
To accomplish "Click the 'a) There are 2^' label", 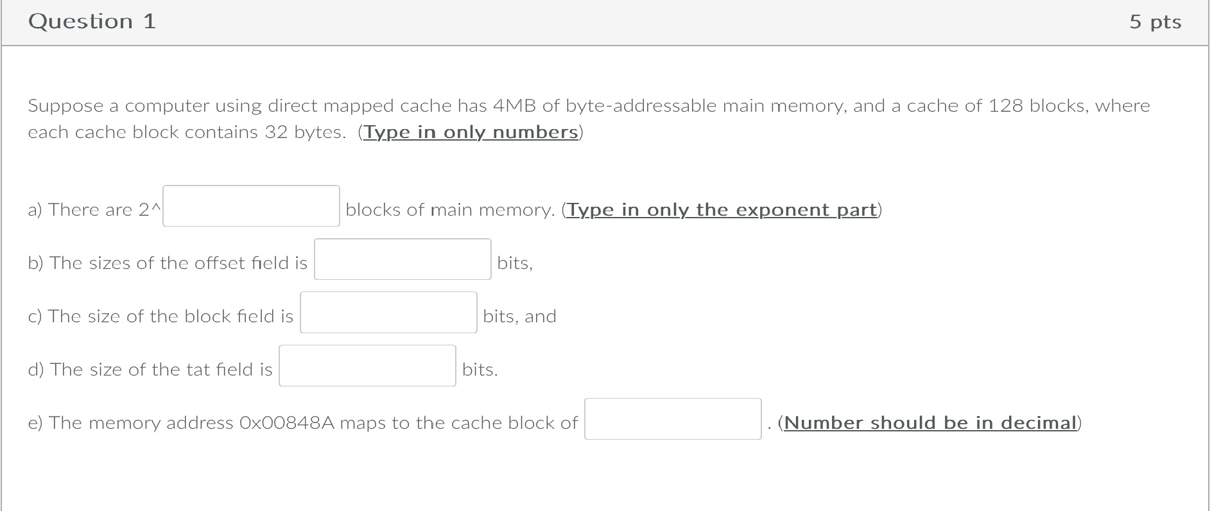I will 95,210.
